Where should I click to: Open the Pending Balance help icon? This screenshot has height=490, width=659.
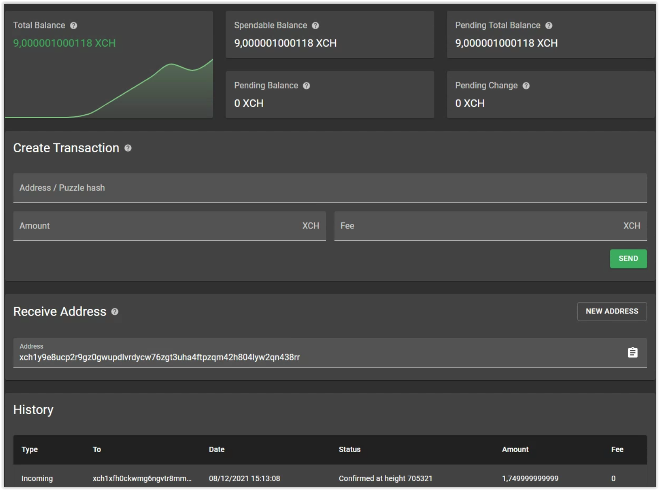tap(306, 86)
